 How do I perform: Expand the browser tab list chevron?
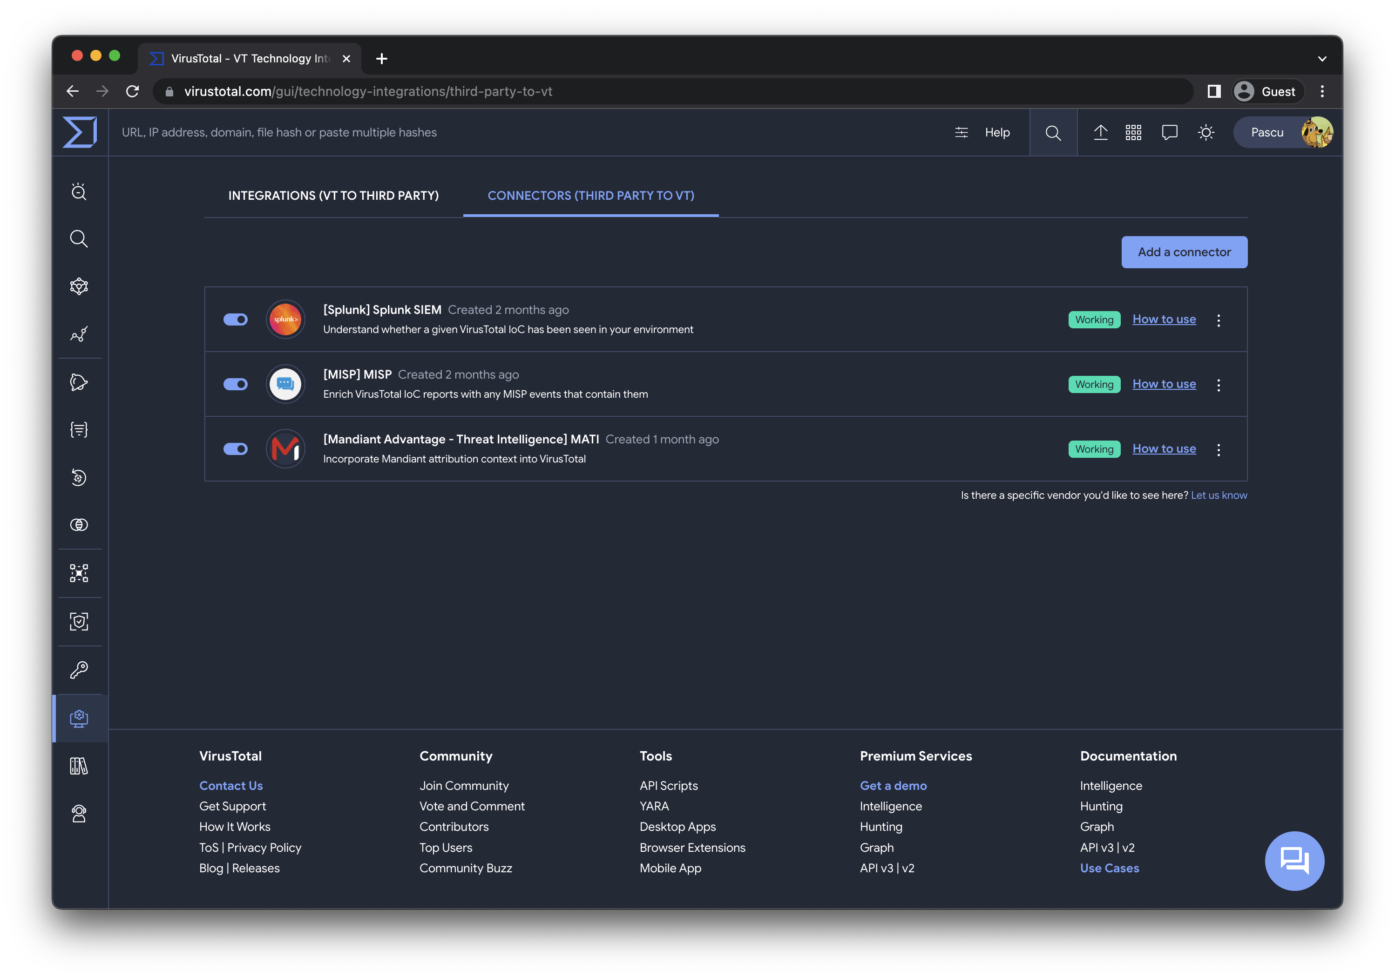1321,59
